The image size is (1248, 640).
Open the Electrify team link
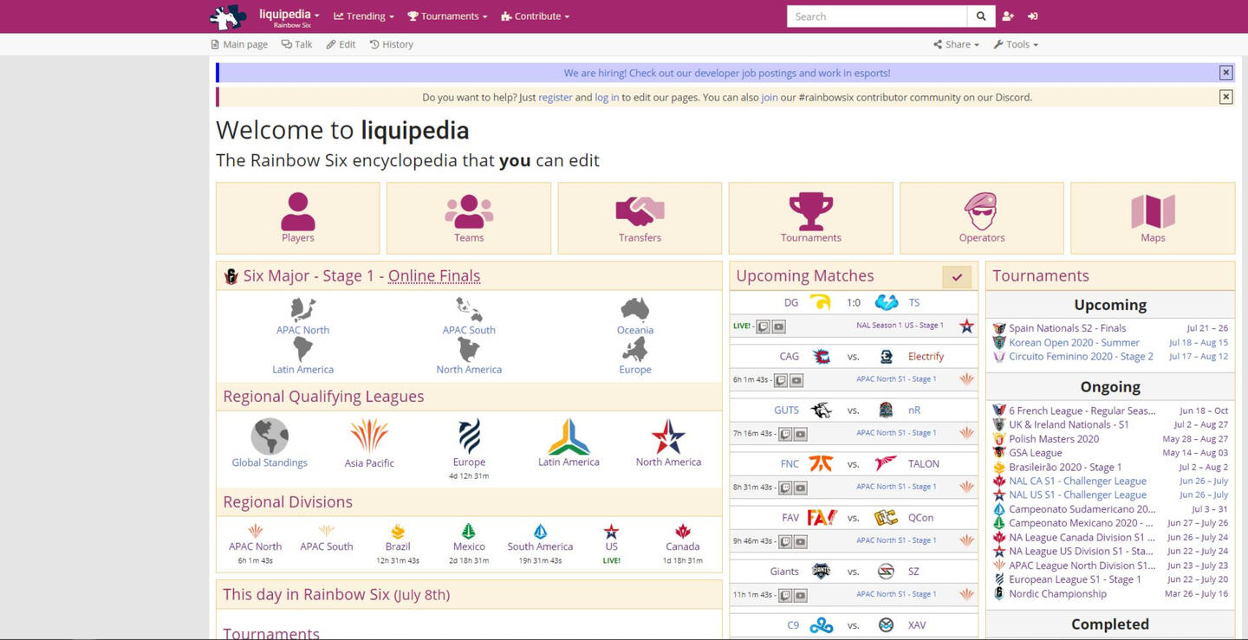pyautogui.click(x=926, y=356)
